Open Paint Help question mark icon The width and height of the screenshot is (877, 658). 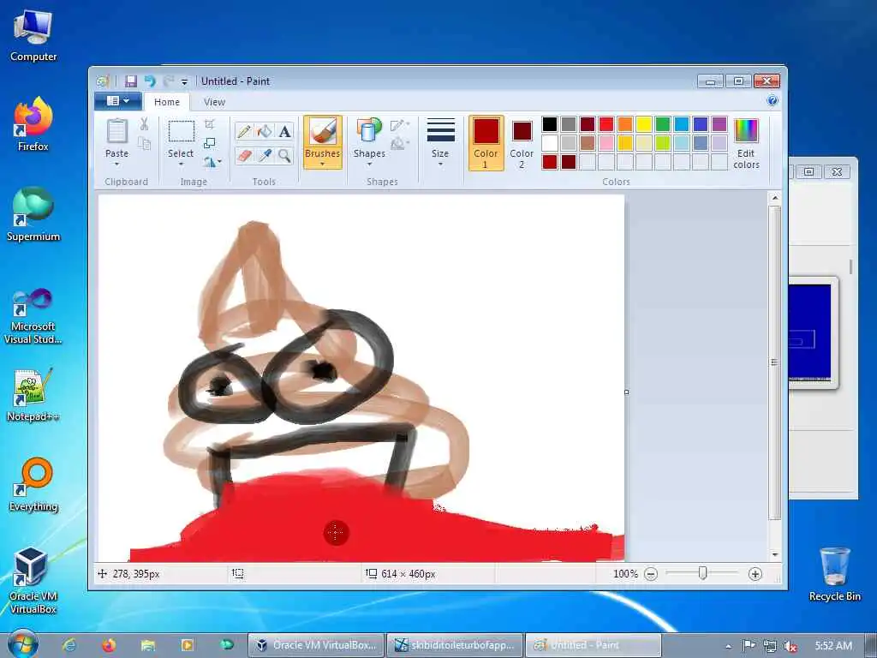coord(773,101)
